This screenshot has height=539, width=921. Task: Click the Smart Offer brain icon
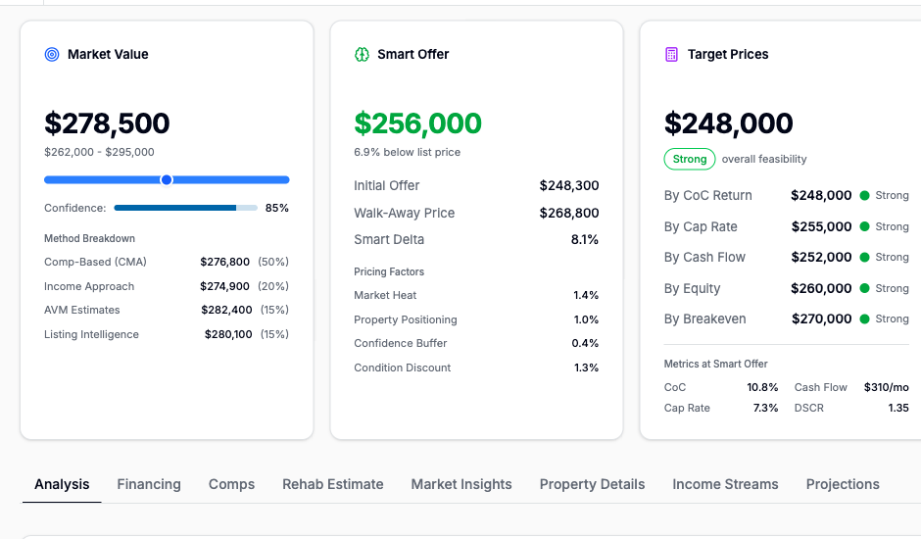click(x=362, y=55)
